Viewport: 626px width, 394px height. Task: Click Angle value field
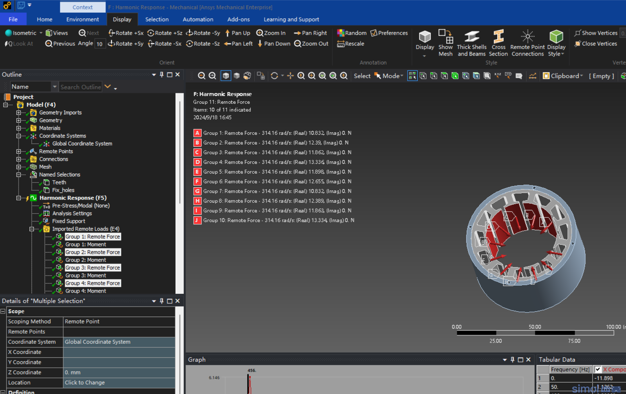[100, 44]
